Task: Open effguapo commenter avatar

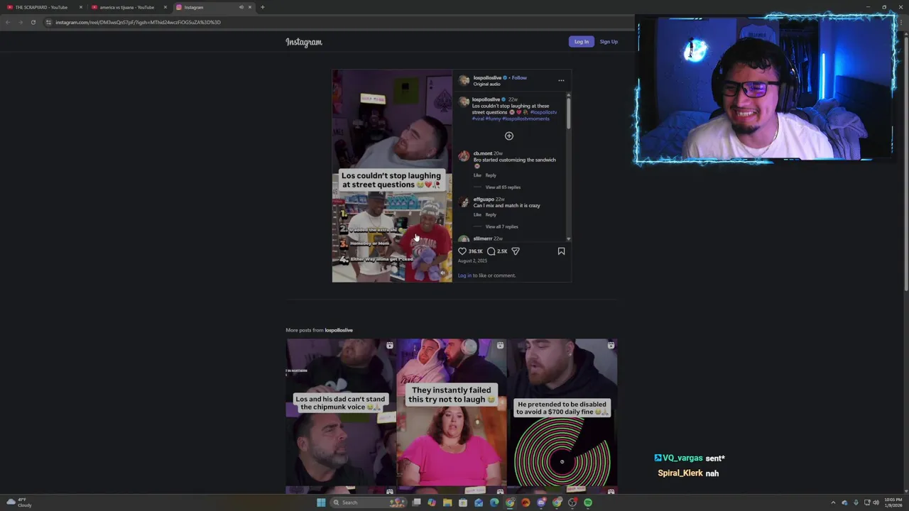Action: [x=464, y=202]
